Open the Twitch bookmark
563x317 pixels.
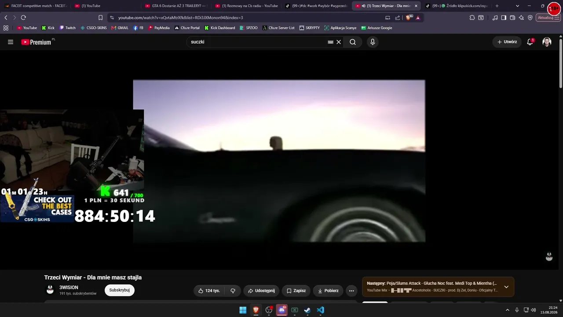67,28
